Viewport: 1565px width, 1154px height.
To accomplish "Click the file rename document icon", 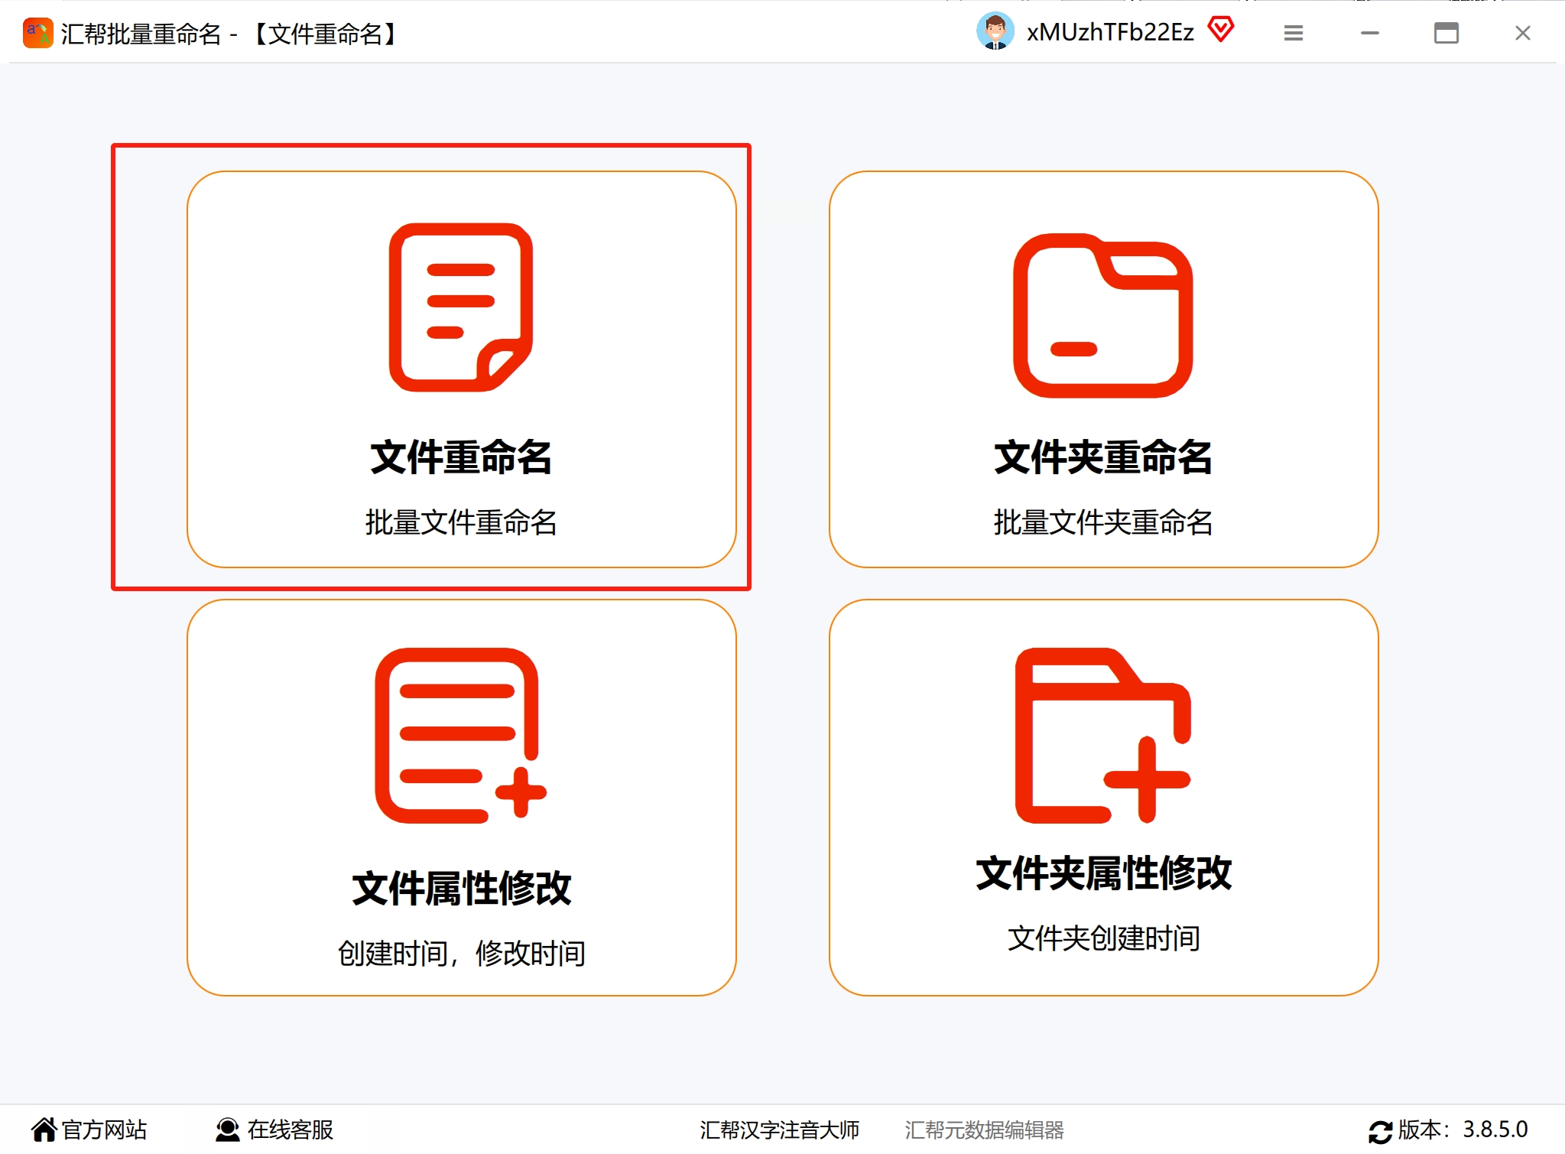I will (x=460, y=307).
